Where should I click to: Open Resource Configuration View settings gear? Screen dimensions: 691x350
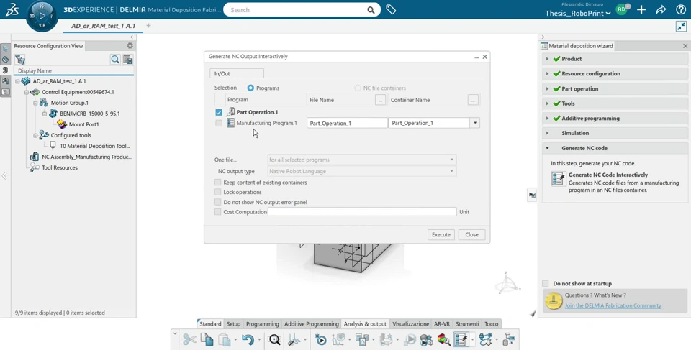pos(130,45)
